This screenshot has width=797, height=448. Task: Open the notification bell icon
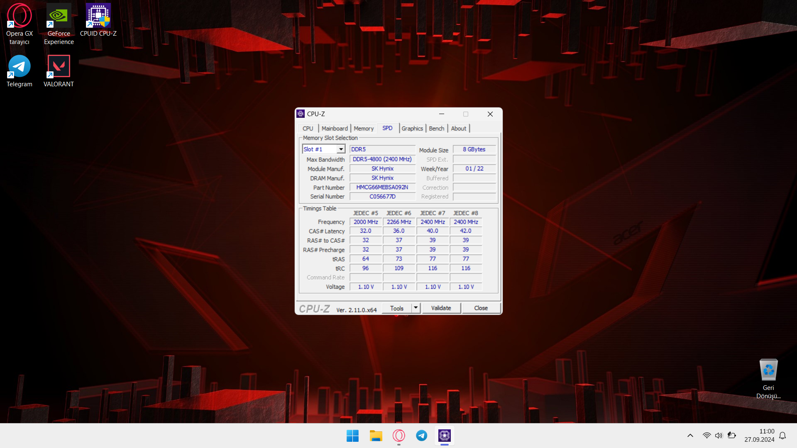point(782,436)
